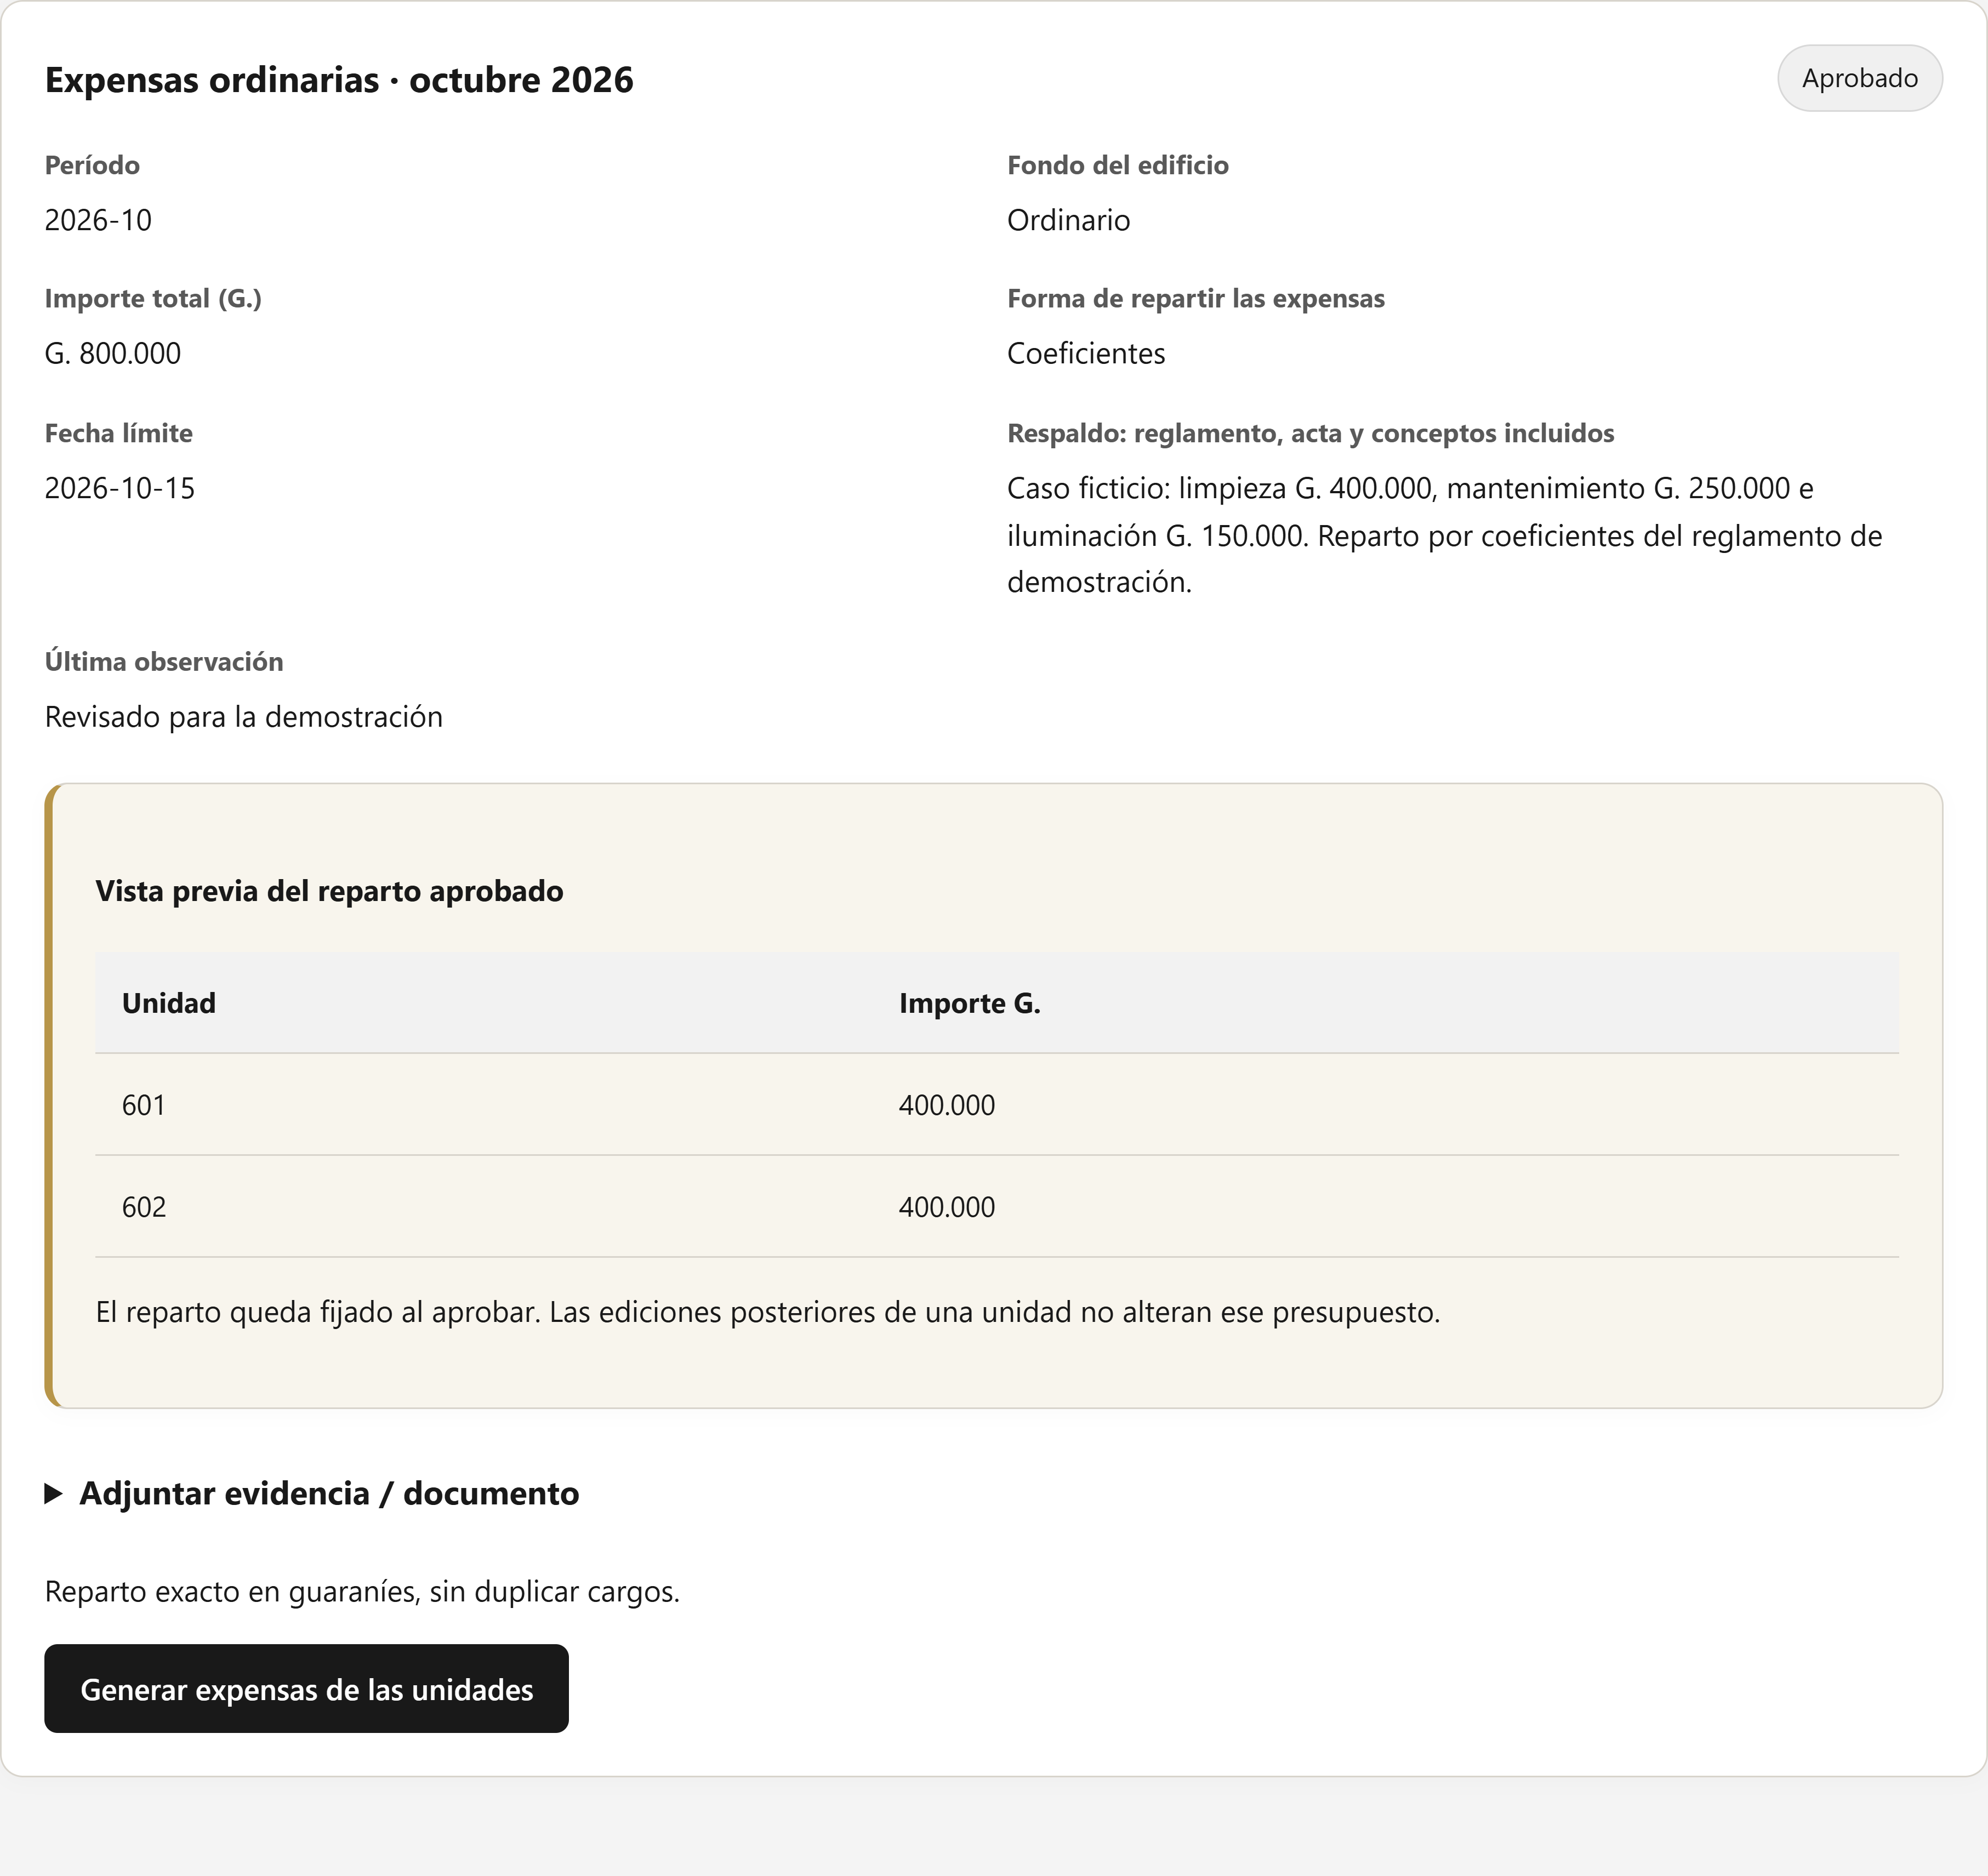Select the row for unit 601
This screenshot has height=1876, width=1988.
point(997,1105)
